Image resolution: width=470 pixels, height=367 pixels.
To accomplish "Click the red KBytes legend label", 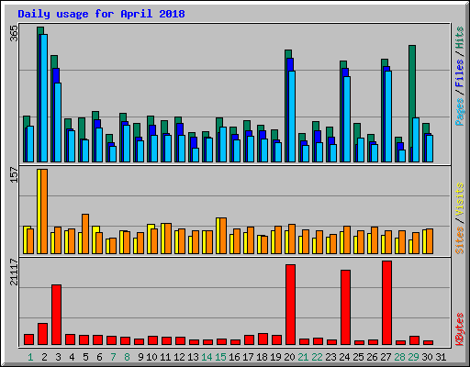I will 460,329.
